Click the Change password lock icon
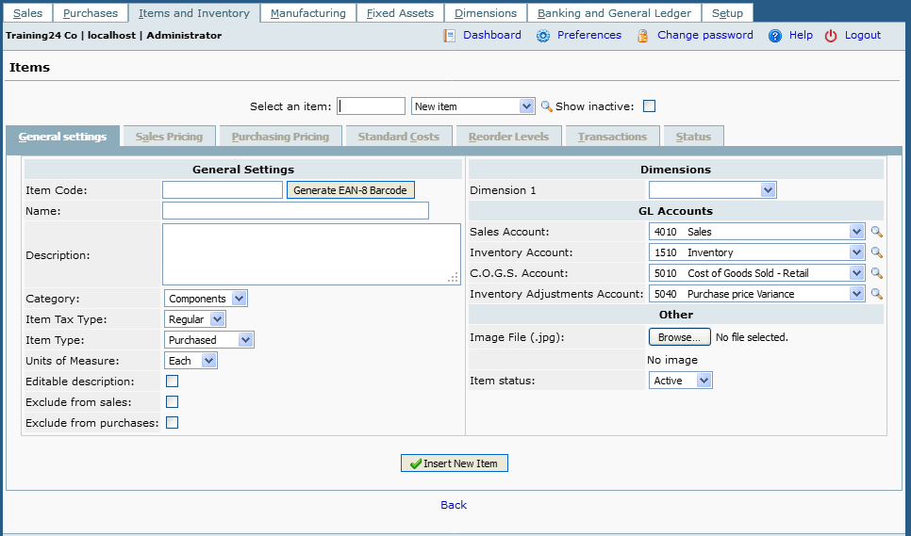Image resolution: width=911 pixels, height=536 pixels. (x=643, y=36)
